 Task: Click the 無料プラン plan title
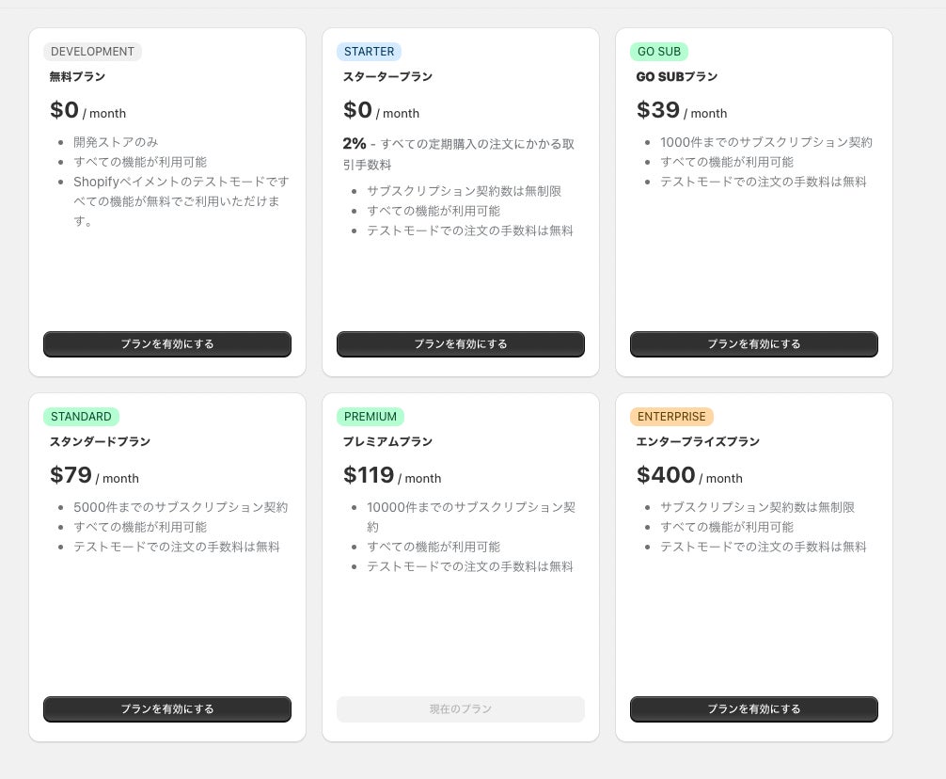(x=77, y=77)
